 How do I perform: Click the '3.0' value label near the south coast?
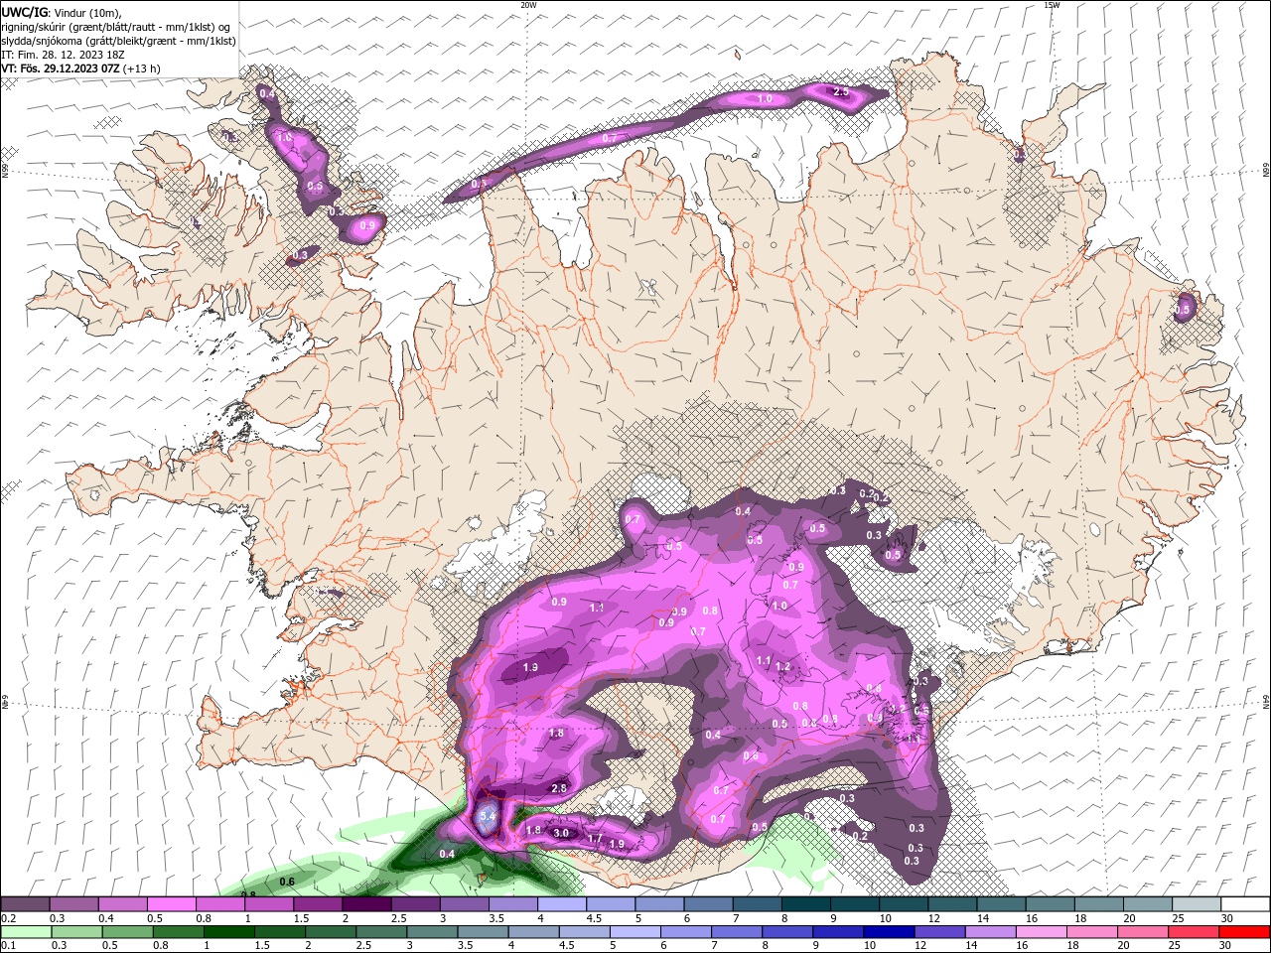click(561, 833)
